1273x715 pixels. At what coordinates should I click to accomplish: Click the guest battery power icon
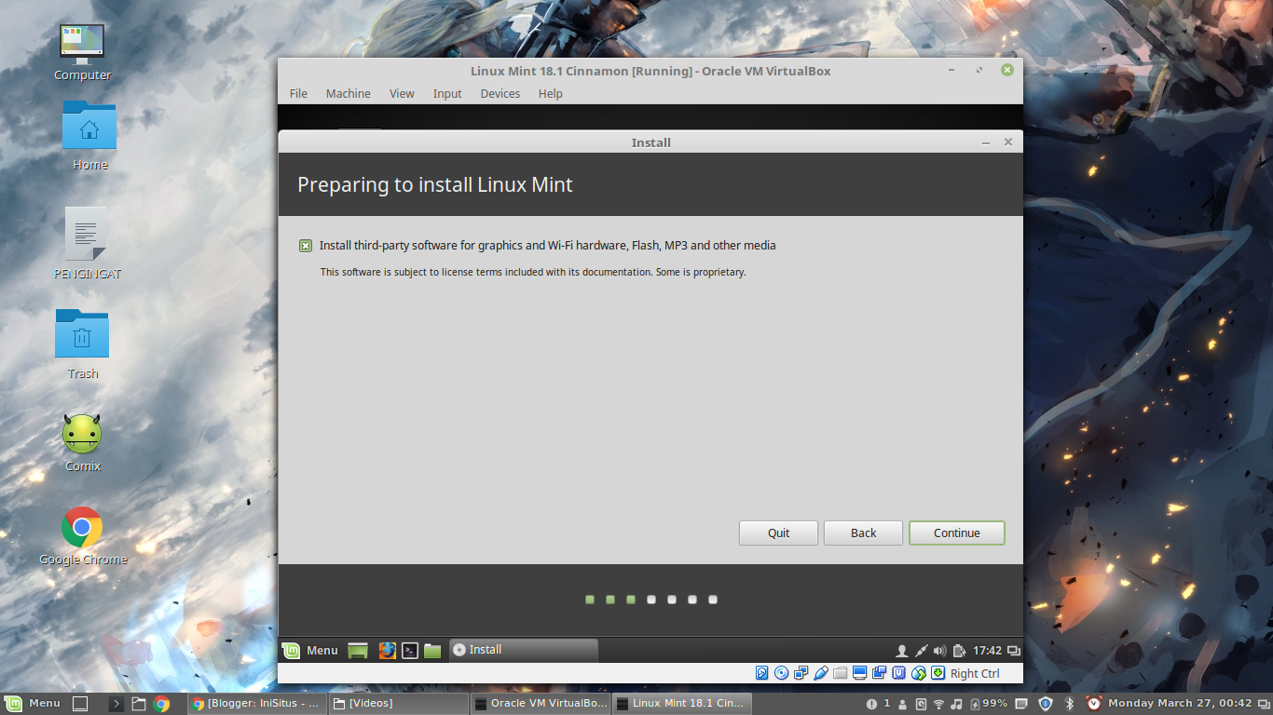(x=959, y=651)
